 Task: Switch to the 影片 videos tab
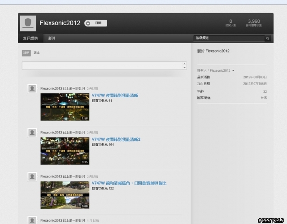(x=52, y=39)
